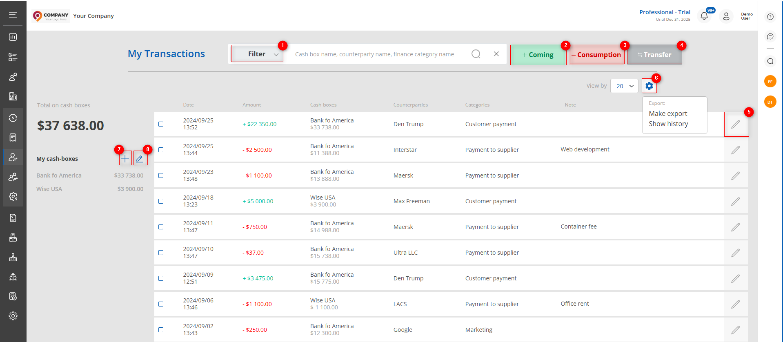This screenshot has width=783, height=342.
Task: Open the View by 20 rows dropdown
Action: click(624, 86)
